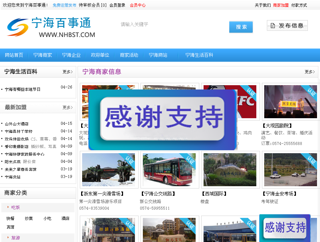The height and width of the screenshot is (242, 320).
Task: Focus the 请输入关键字 search field
Action: (x=172, y=24)
